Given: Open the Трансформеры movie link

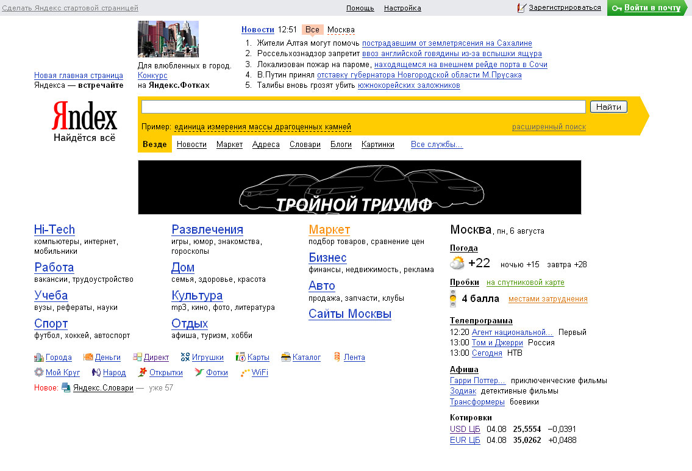Looking at the screenshot, I should tap(477, 401).
